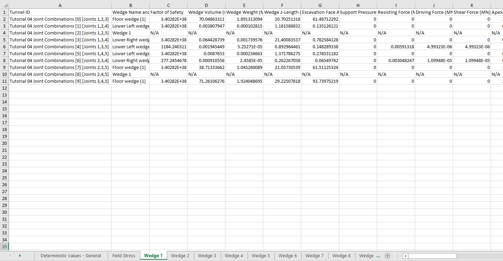Open the Wedge 3 sheet tab
The width and height of the screenshot is (503, 261).
pyautogui.click(x=207, y=256)
